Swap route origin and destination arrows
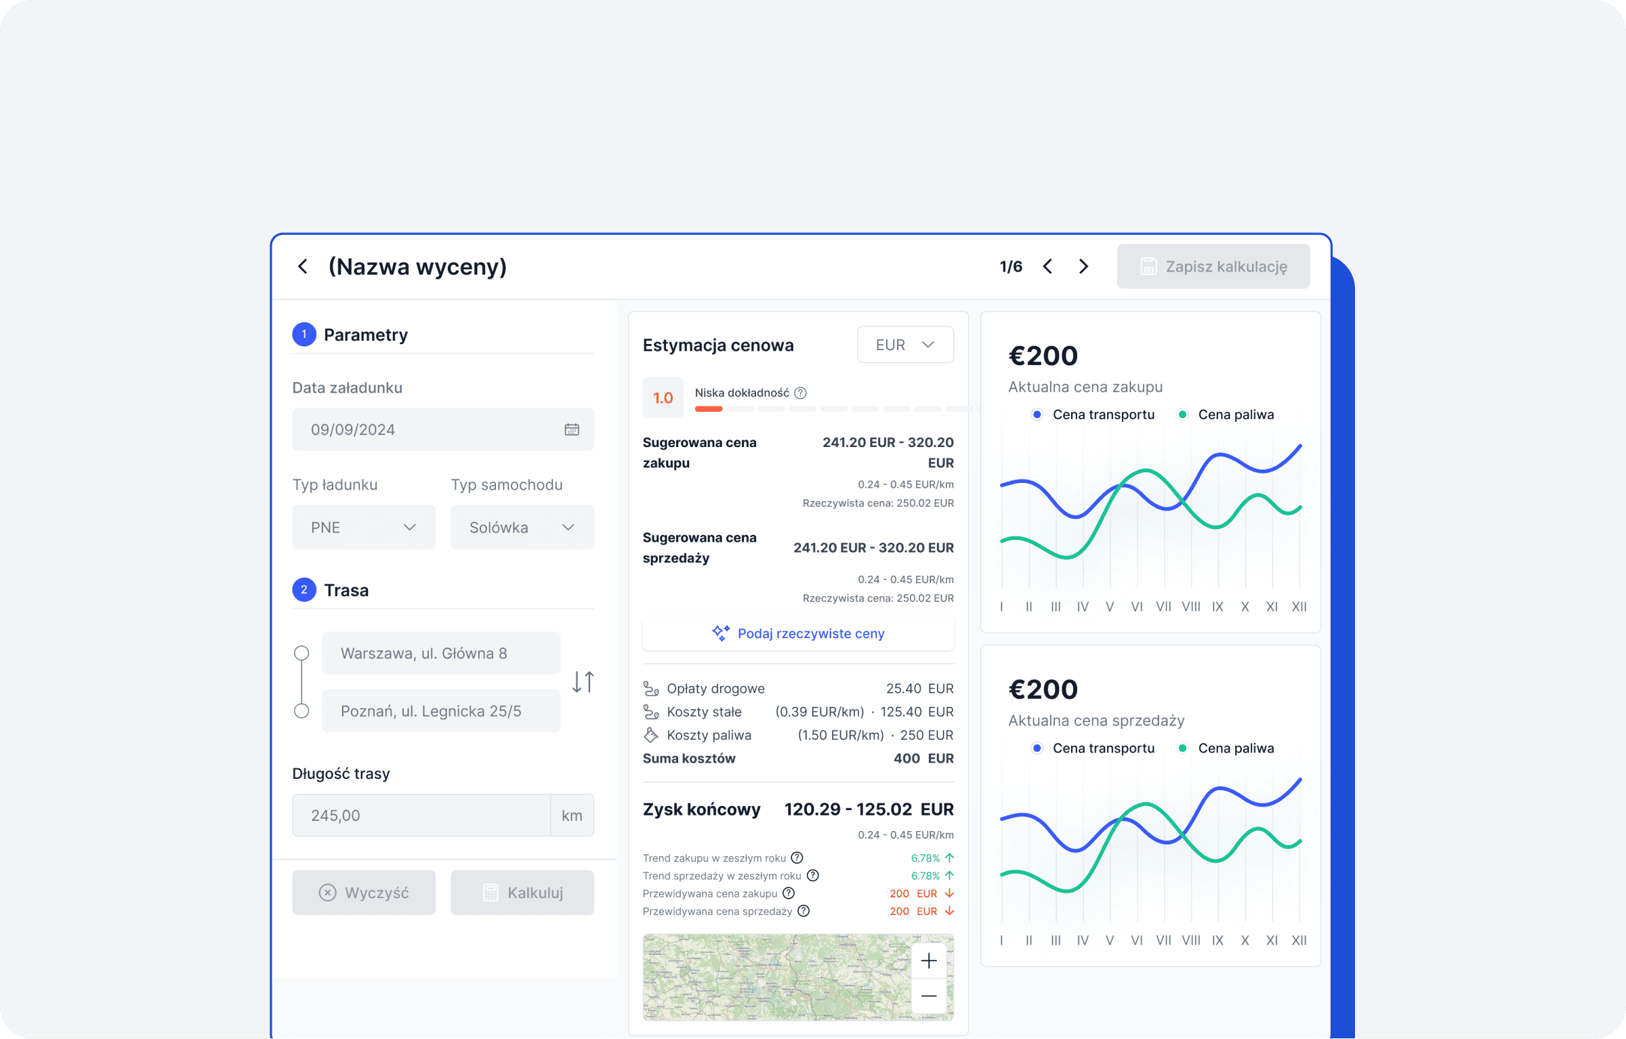1626x1039 pixels. click(x=583, y=681)
